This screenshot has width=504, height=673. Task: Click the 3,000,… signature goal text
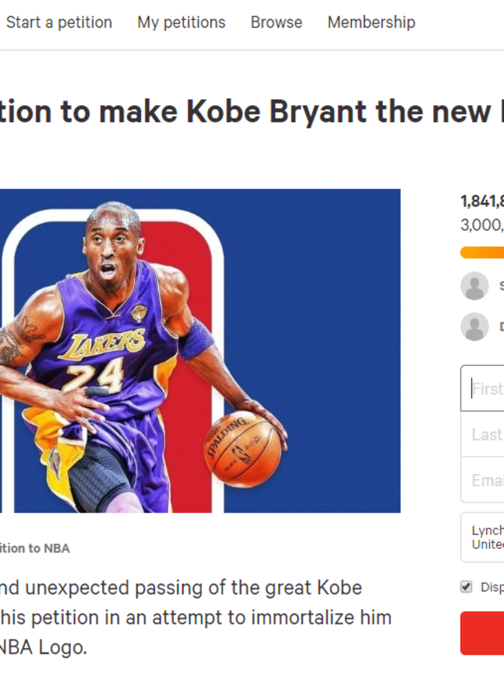pyautogui.click(x=482, y=225)
